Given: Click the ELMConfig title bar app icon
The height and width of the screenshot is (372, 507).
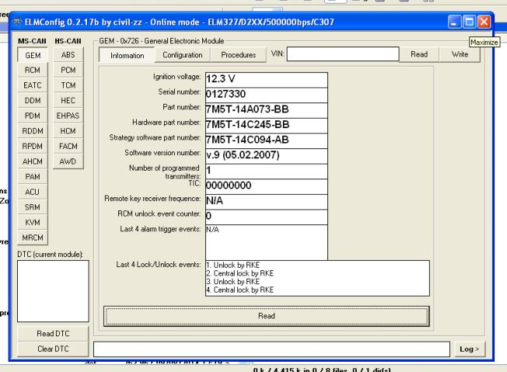Looking at the screenshot, I should pos(17,22).
